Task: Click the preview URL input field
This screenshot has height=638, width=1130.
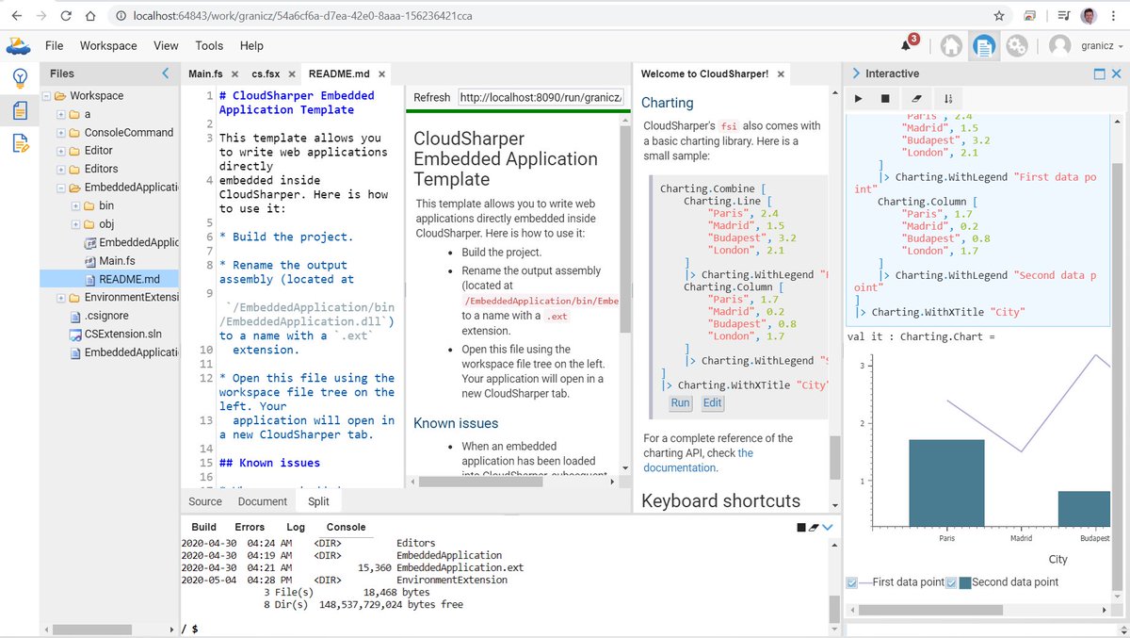Action: coord(541,97)
